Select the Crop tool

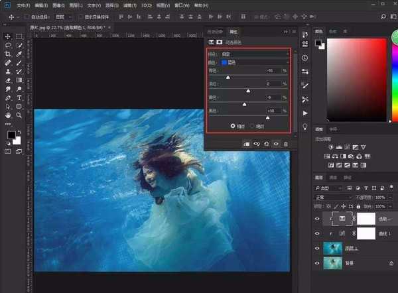(x=7, y=54)
